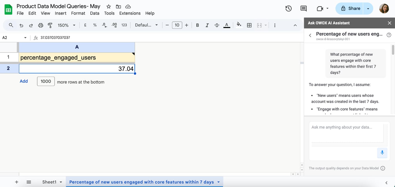Format the cell as percent
The height and width of the screenshot is (187, 395).
(x=95, y=25)
